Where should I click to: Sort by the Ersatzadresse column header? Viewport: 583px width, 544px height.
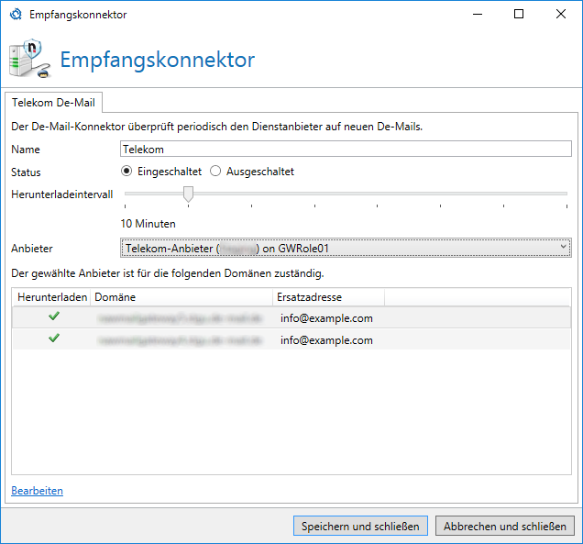[329, 297]
